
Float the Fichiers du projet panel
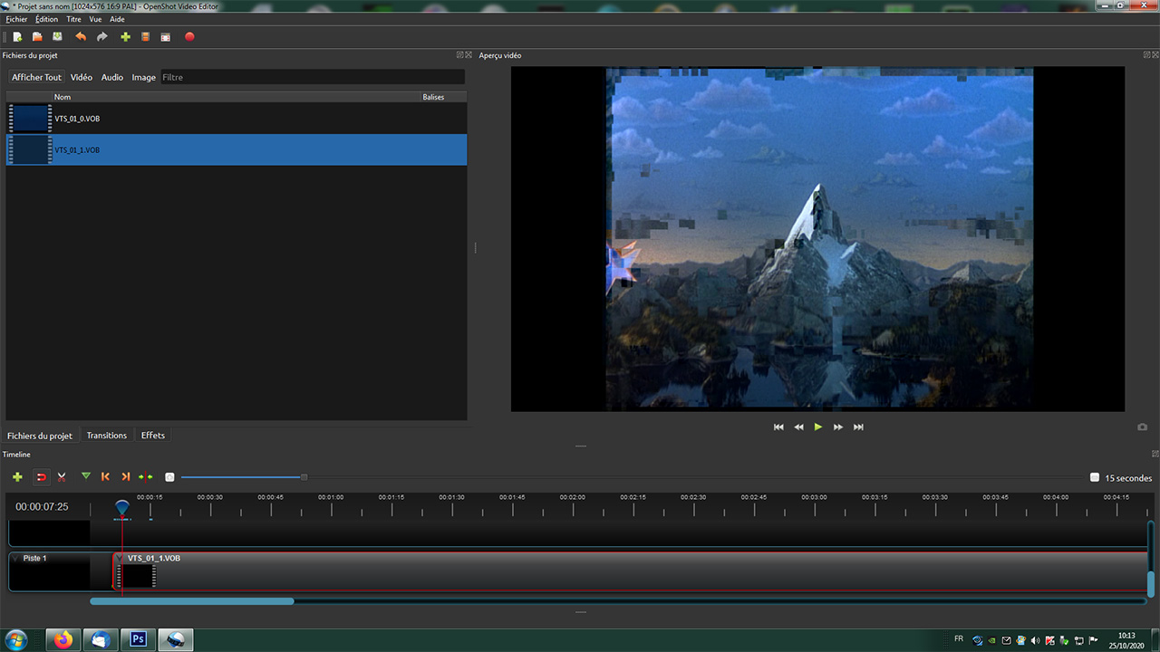point(460,55)
